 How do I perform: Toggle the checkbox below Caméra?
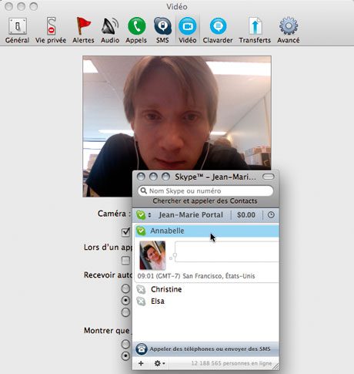click(x=125, y=232)
